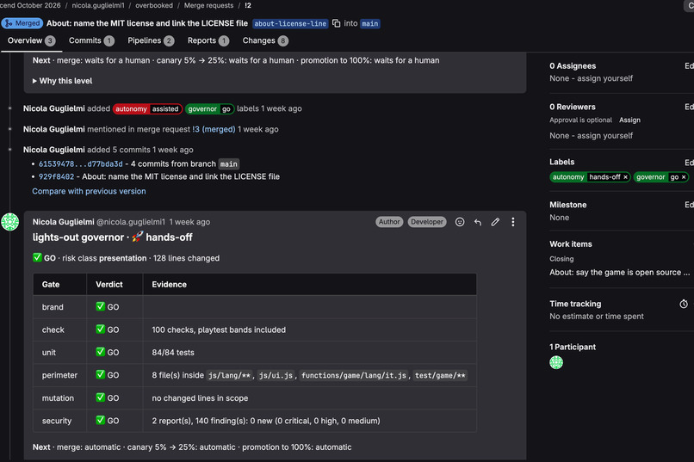
Task: Open the Changes tab
Action: [265, 40]
